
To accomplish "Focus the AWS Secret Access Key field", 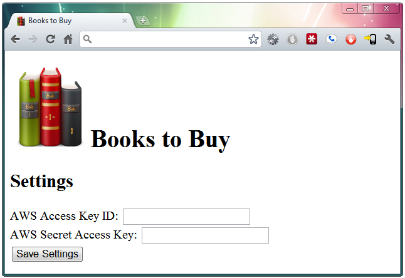I will 206,235.
